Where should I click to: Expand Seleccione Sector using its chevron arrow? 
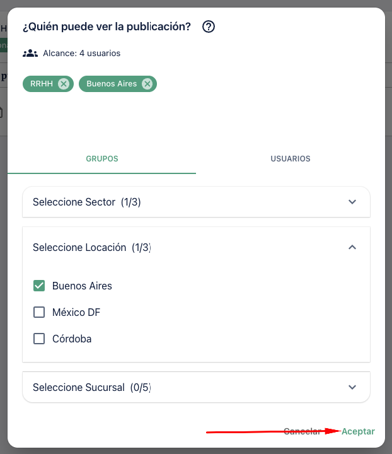352,202
